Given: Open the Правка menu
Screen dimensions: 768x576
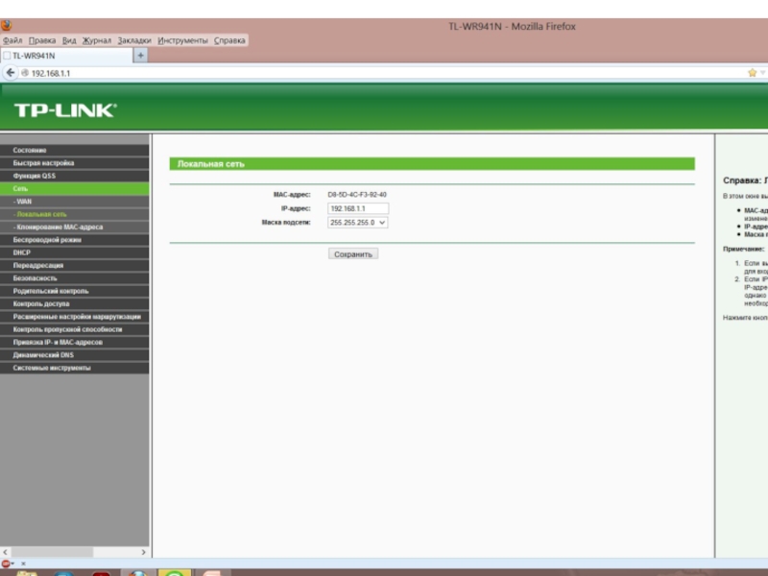Looking at the screenshot, I should point(42,40).
